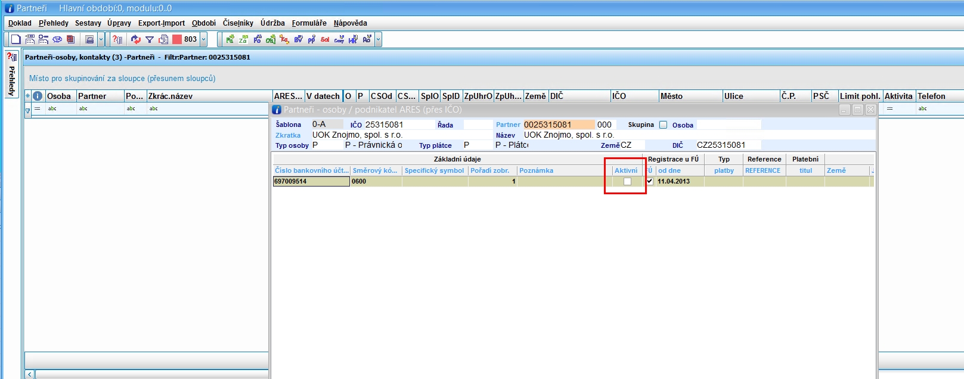Expand the first toolbar's overflow dropdown arrow
The width and height of the screenshot is (964, 379).
(101, 39)
